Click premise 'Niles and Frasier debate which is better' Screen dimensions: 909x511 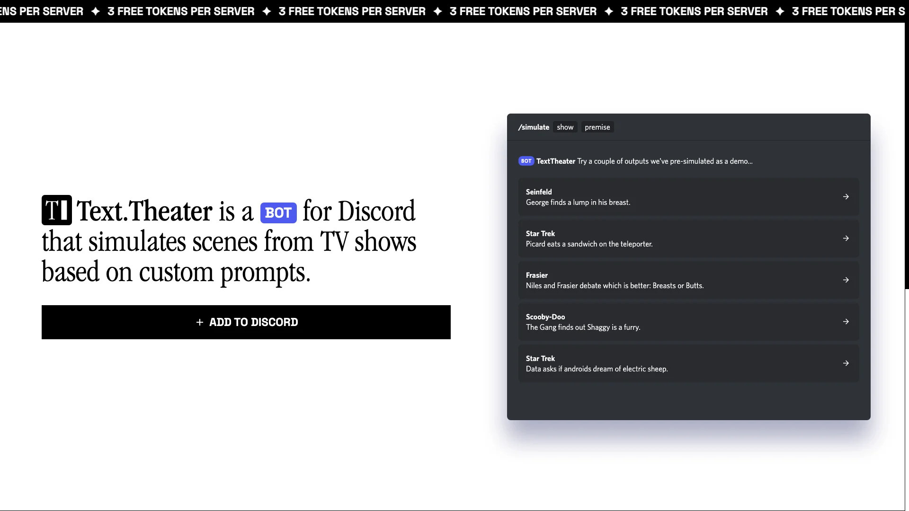(x=615, y=286)
